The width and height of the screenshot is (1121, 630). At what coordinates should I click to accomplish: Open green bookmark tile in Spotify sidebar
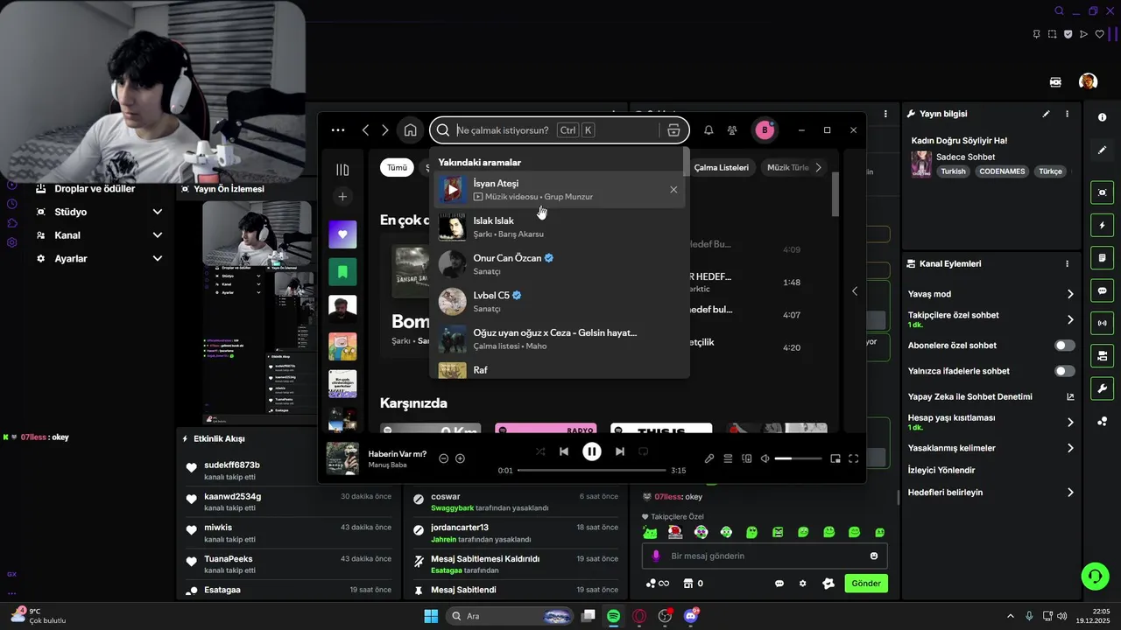point(342,272)
